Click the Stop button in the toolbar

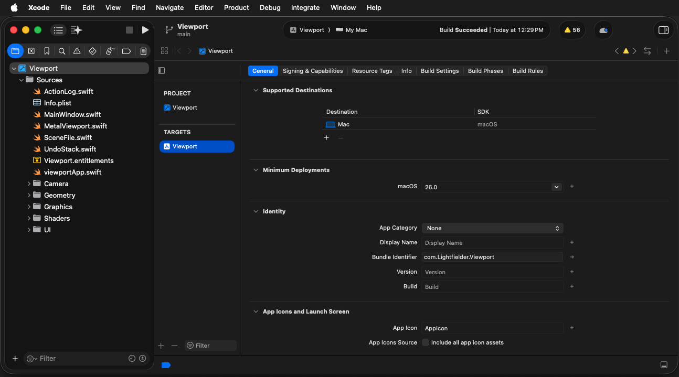click(x=129, y=30)
